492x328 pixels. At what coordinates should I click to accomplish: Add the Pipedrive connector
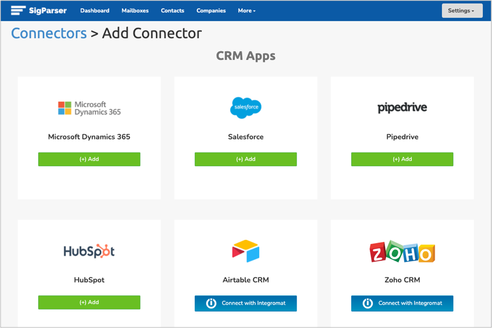point(402,159)
